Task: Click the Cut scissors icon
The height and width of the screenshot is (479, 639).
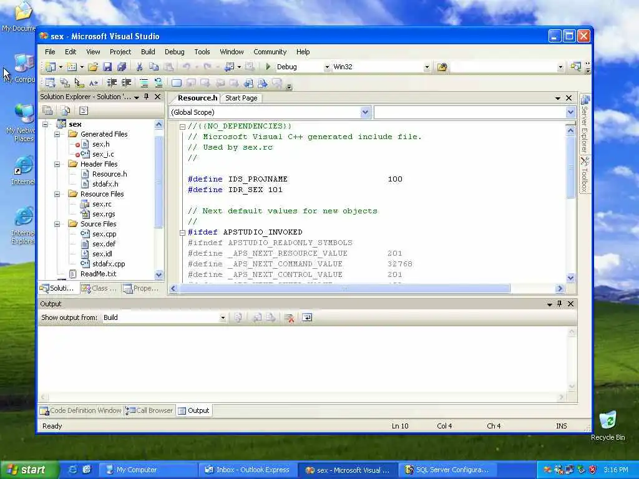Action: click(x=139, y=67)
